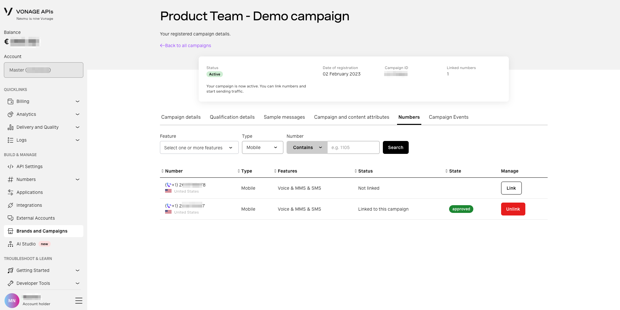Click the 'Not linked' status text
The height and width of the screenshot is (310, 620).
[369, 188]
